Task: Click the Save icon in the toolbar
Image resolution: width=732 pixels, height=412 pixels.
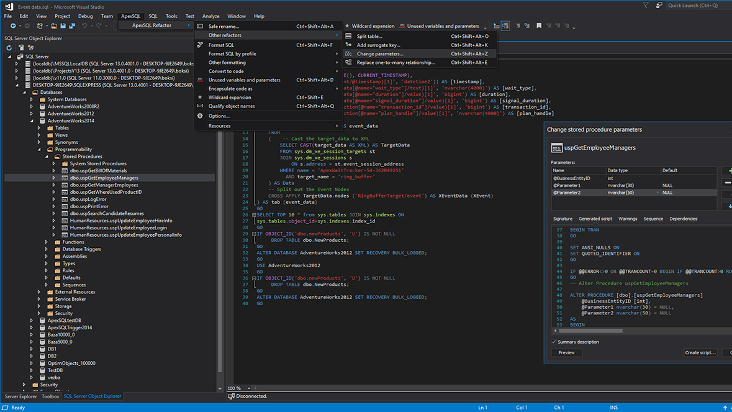Action: point(63,26)
